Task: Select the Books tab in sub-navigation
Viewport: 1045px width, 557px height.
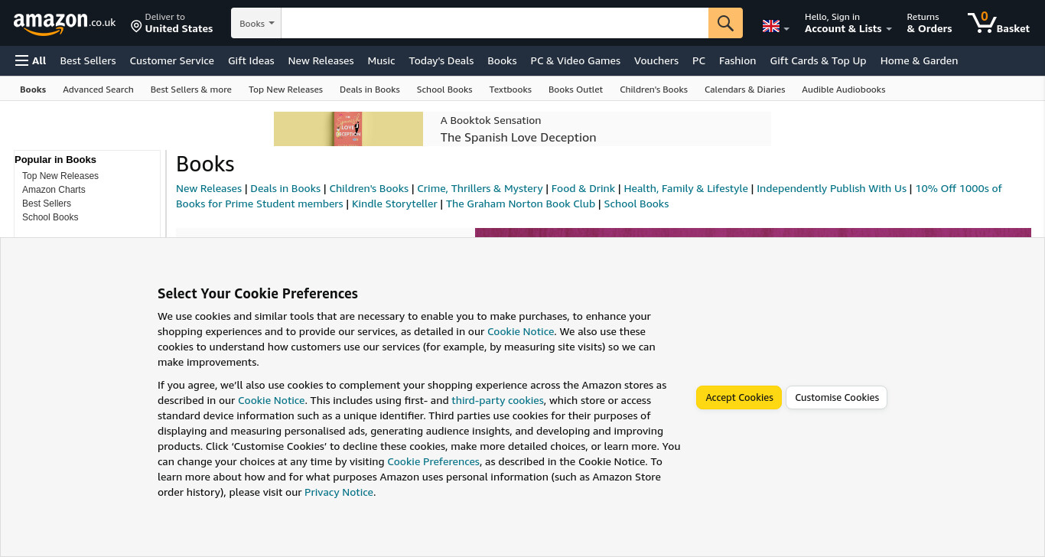Action: 33,90
